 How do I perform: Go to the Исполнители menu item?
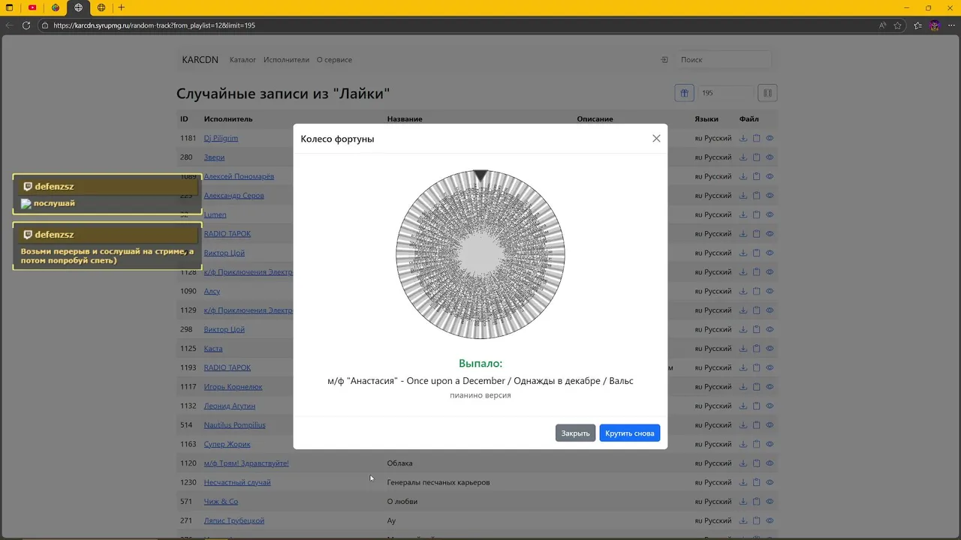pyautogui.click(x=286, y=60)
